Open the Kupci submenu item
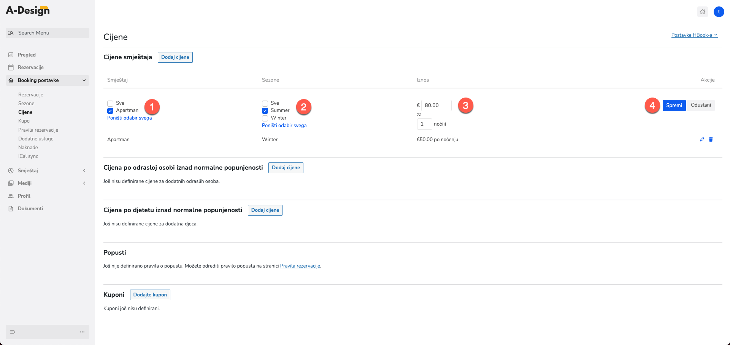Image resolution: width=730 pixels, height=345 pixels. point(24,121)
